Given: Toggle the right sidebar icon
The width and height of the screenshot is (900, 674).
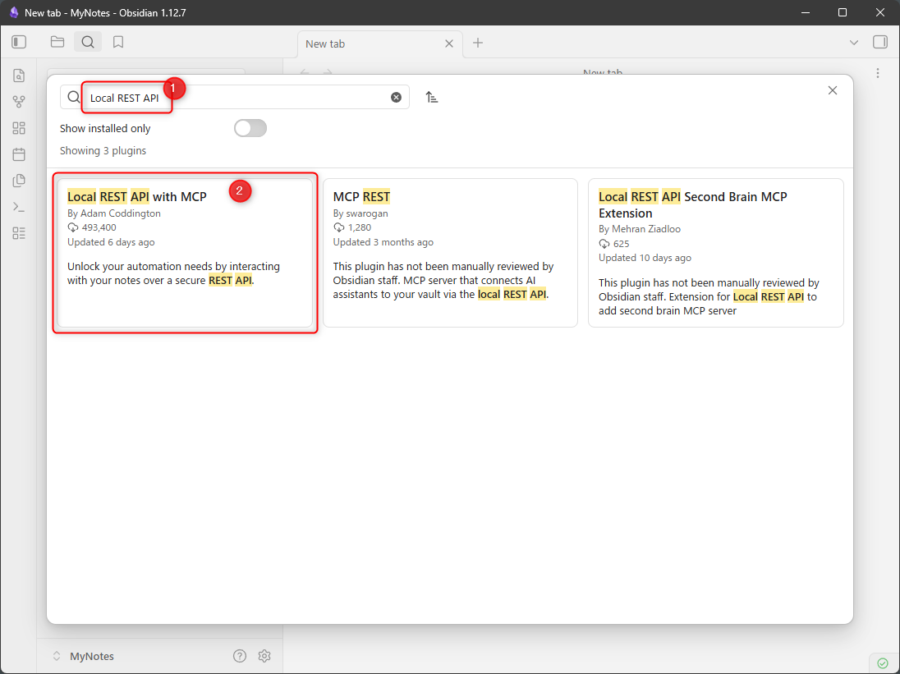Looking at the screenshot, I should (880, 43).
